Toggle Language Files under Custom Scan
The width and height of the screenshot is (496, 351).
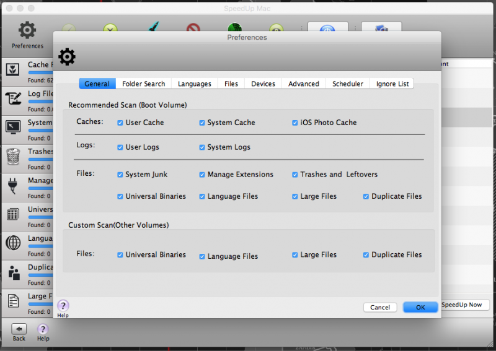pos(202,256)
